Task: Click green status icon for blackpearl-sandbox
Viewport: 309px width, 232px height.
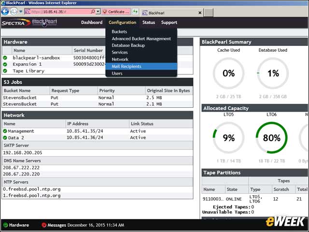Action: pyautogui.click(x=5, y=58)
